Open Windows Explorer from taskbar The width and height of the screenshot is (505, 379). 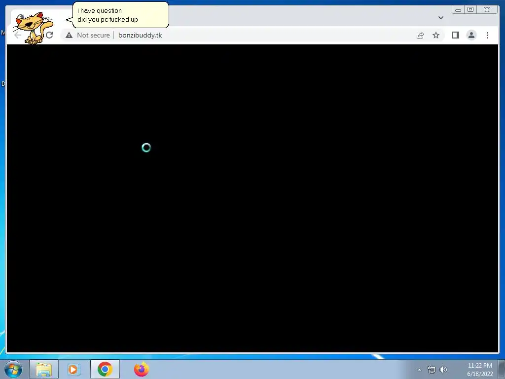click(44, 369)
